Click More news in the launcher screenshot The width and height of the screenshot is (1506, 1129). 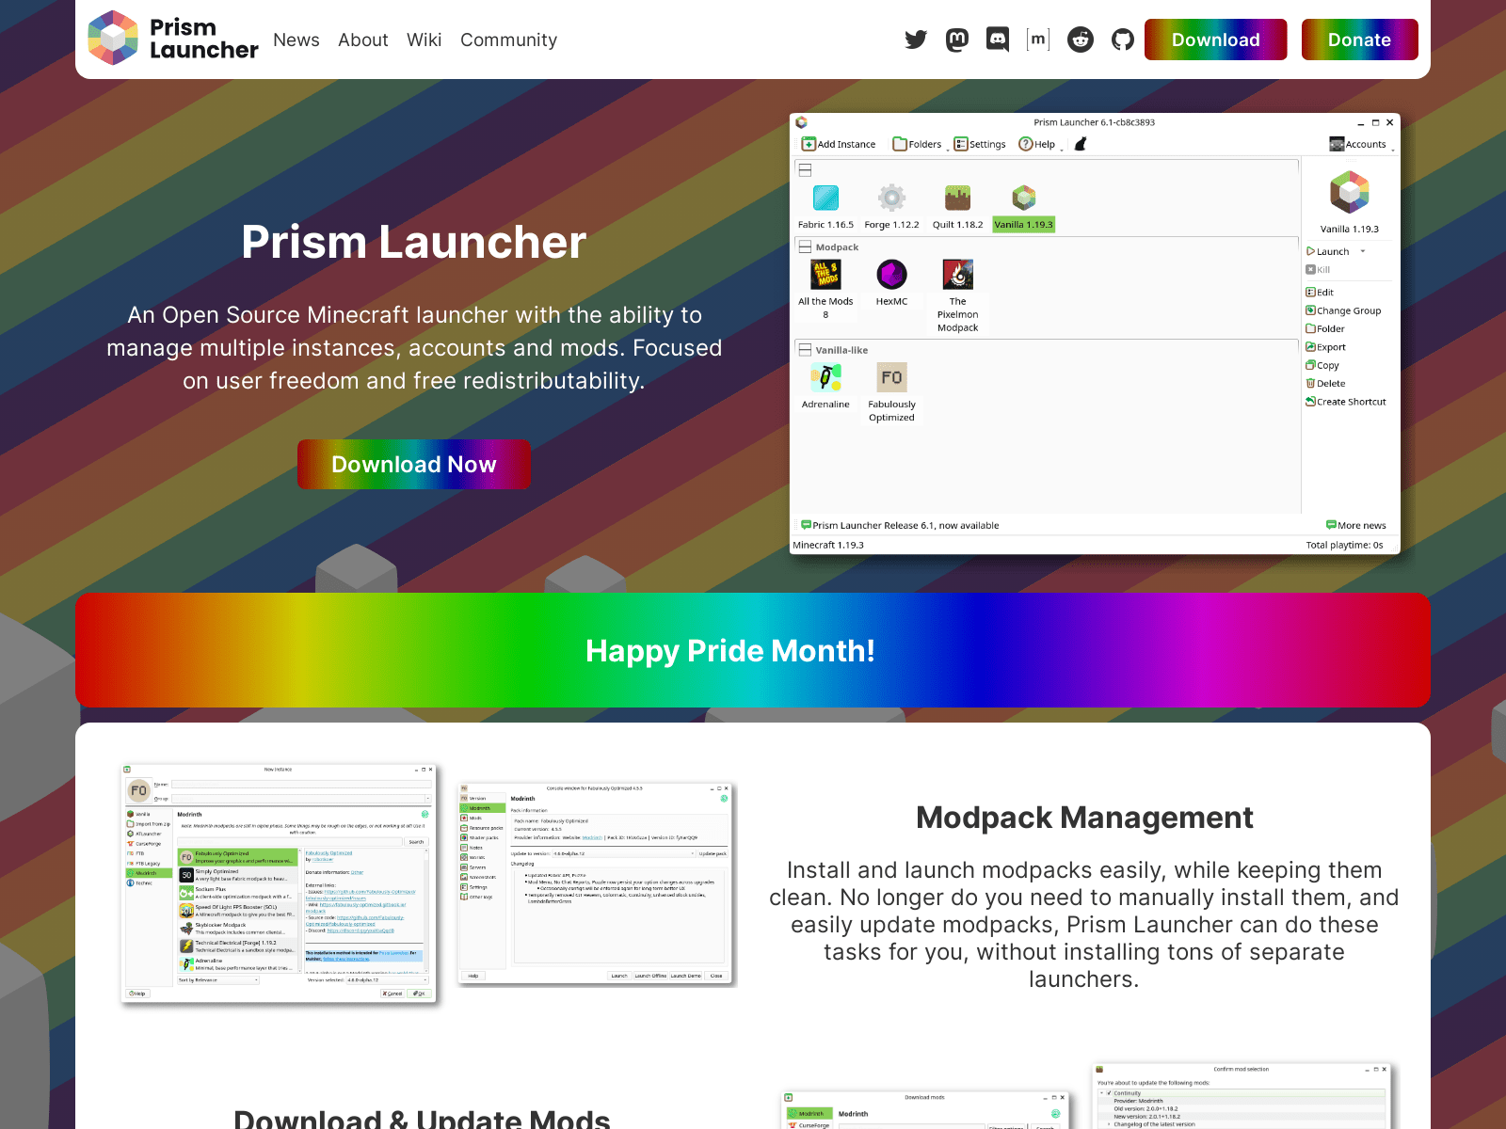[x=1355, y=525]
